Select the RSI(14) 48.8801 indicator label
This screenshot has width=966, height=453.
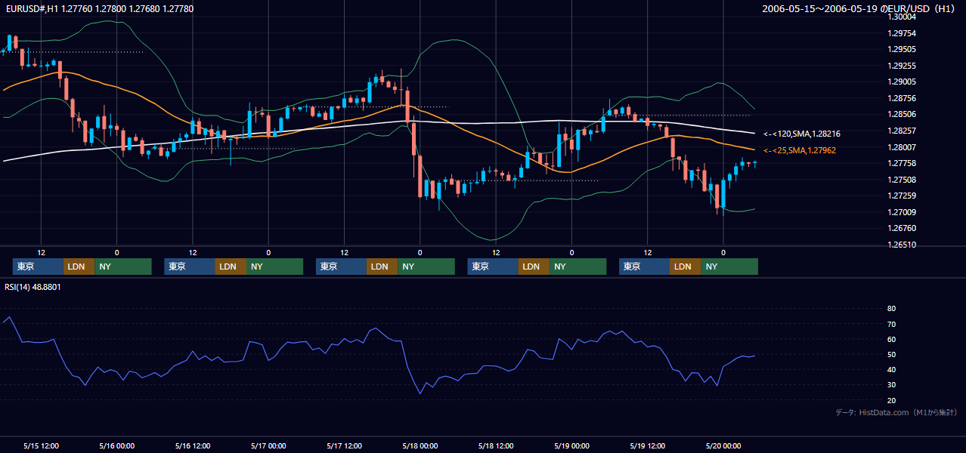tap(33, 287)
